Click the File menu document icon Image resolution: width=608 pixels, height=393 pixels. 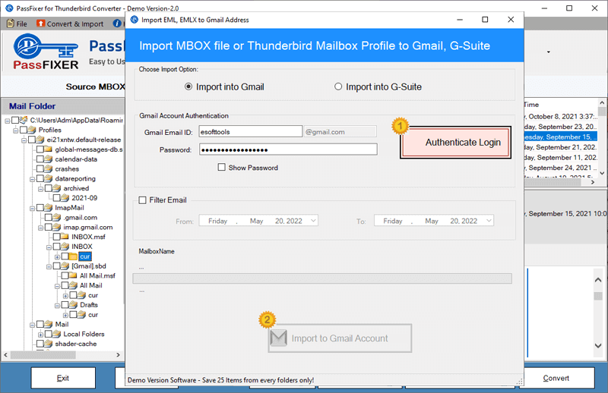(x=11, y=24)
